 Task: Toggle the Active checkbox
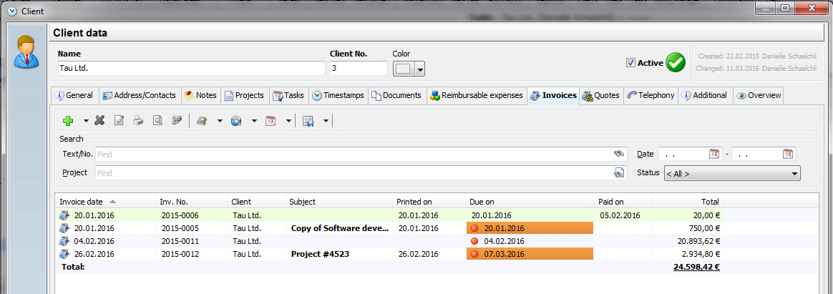coord(630,63)
